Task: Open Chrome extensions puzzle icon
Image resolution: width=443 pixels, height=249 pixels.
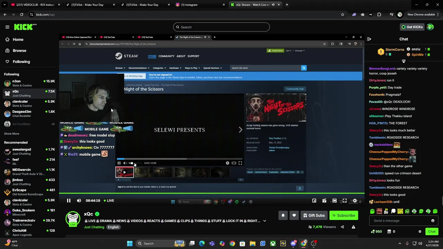Action: (379, 15)
